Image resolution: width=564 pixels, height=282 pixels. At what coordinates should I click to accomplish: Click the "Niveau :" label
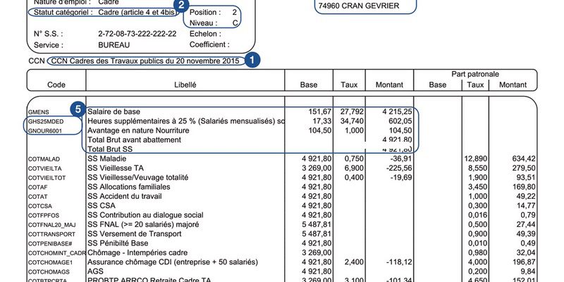pos(203,23)
